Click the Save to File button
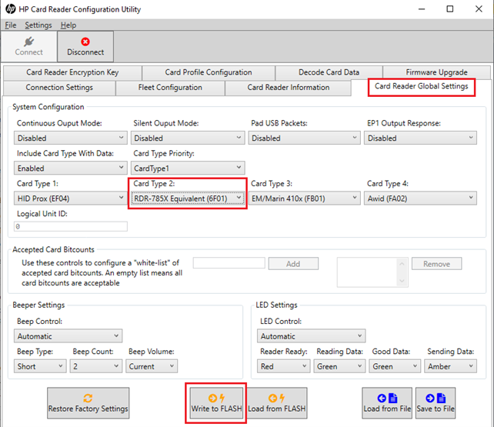 436,402
